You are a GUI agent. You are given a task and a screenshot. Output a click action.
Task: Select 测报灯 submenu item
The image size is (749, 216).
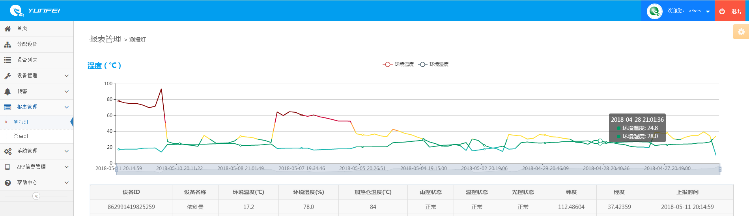click(21, 122)
